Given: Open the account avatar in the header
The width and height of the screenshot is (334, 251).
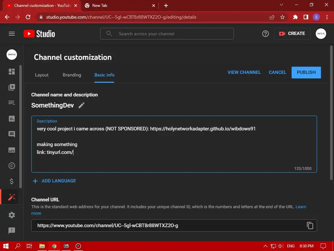Looking at the screenshot, I should point(321,34).
